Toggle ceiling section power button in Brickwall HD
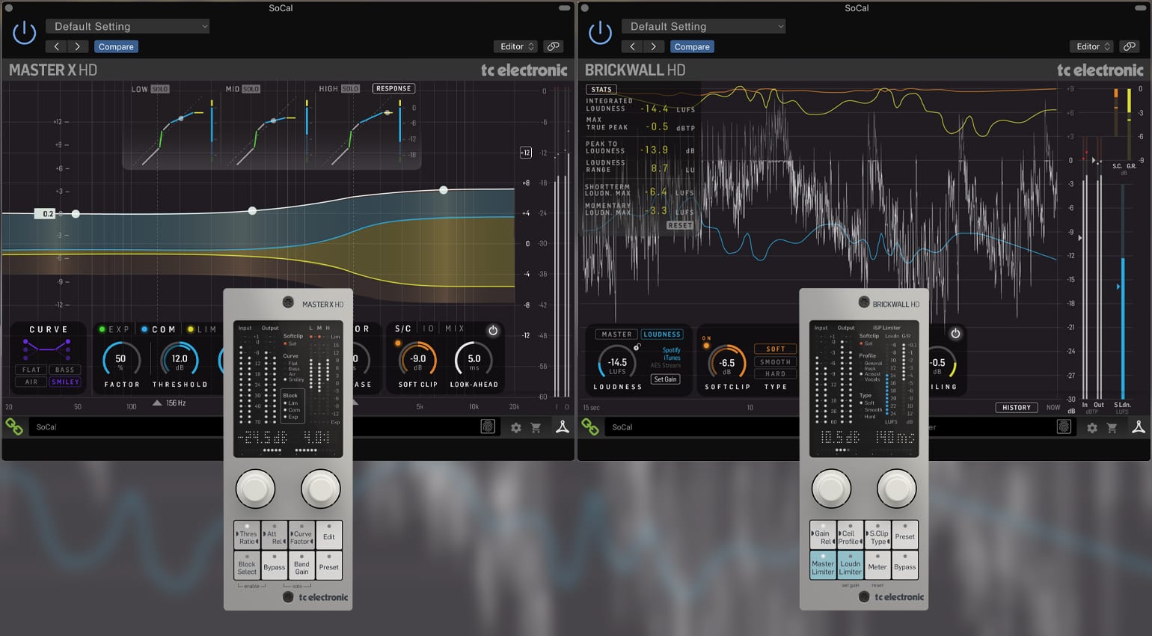1152x636 pixels. pyautogui.click(x=955, y=333)
